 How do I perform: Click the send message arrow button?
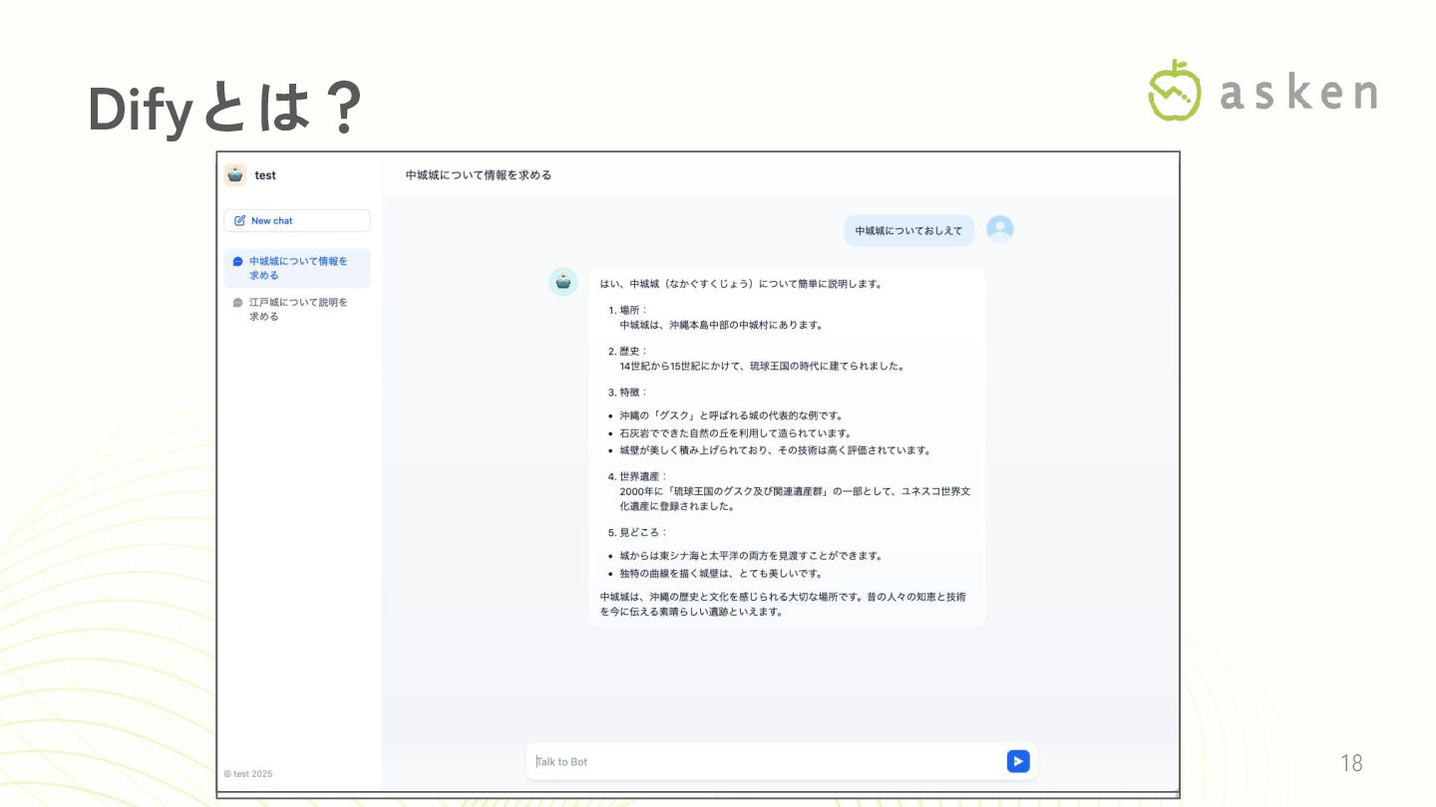coord(1018,761)
